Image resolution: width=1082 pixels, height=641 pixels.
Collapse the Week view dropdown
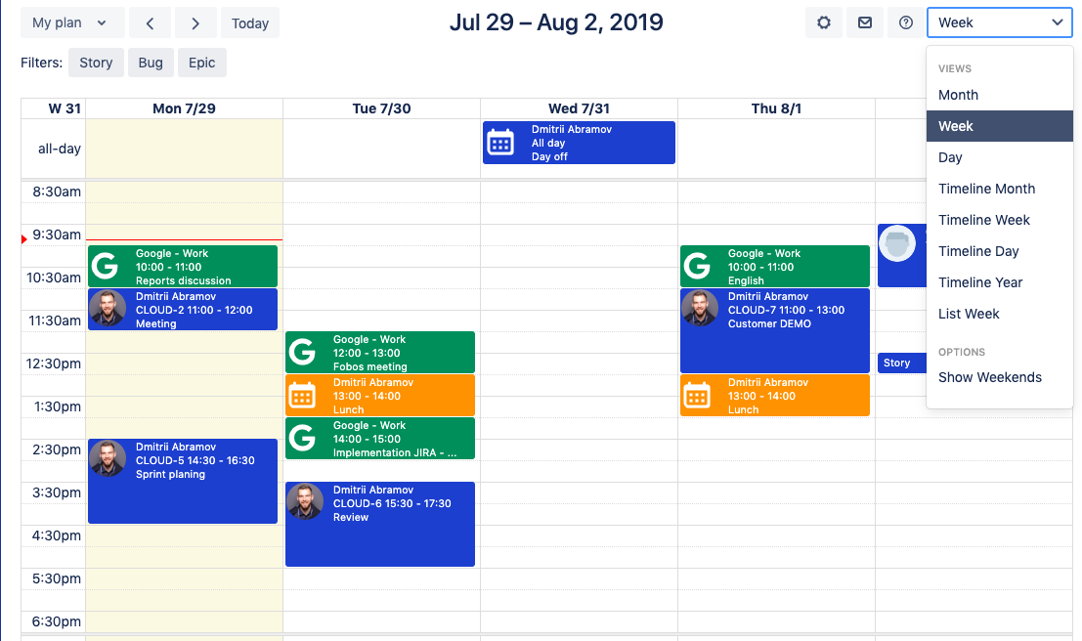pos(999,22)
